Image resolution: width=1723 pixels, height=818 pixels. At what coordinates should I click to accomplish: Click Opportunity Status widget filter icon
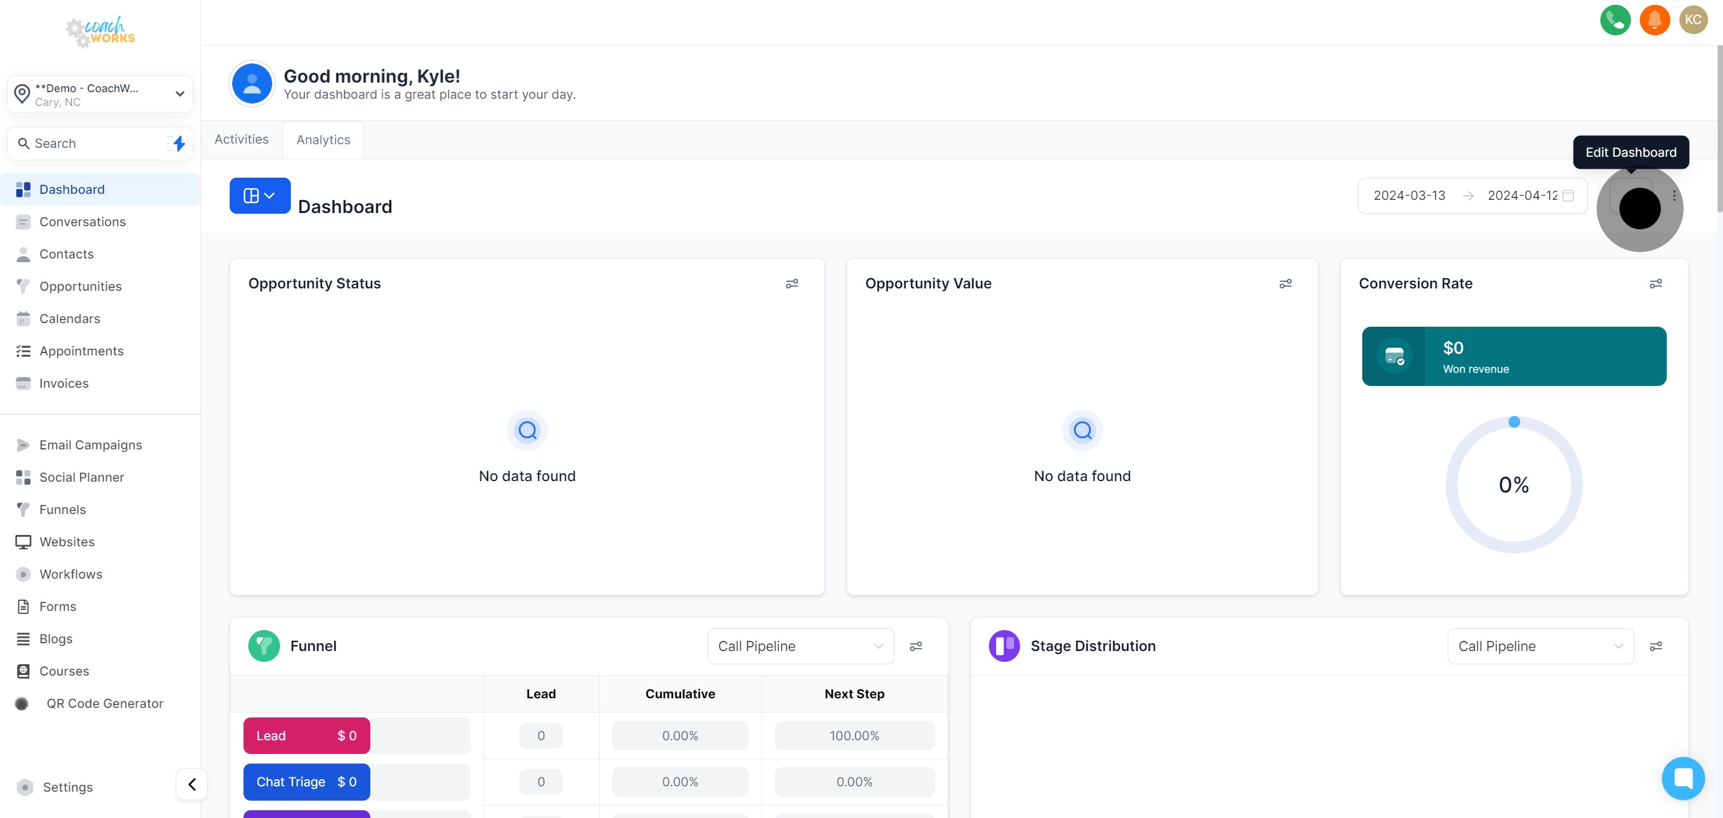tap(792, 284)
